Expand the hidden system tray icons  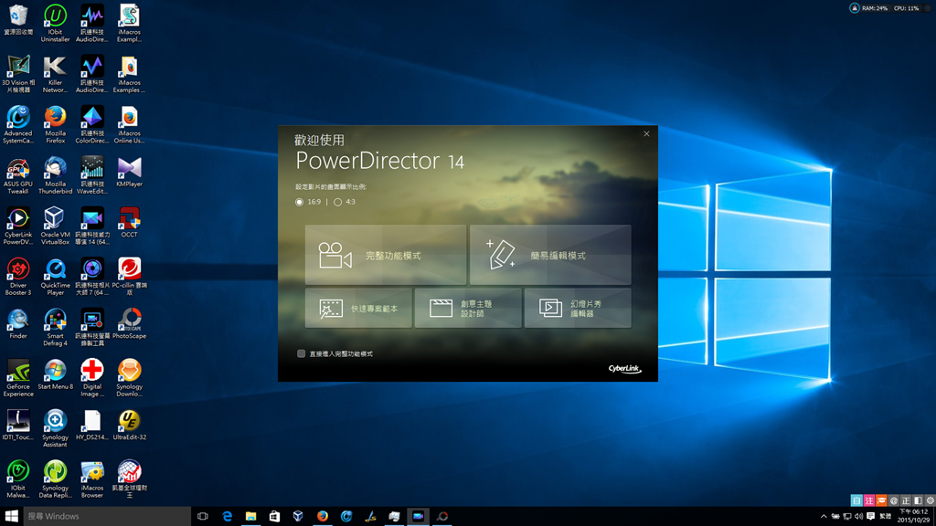824,517
